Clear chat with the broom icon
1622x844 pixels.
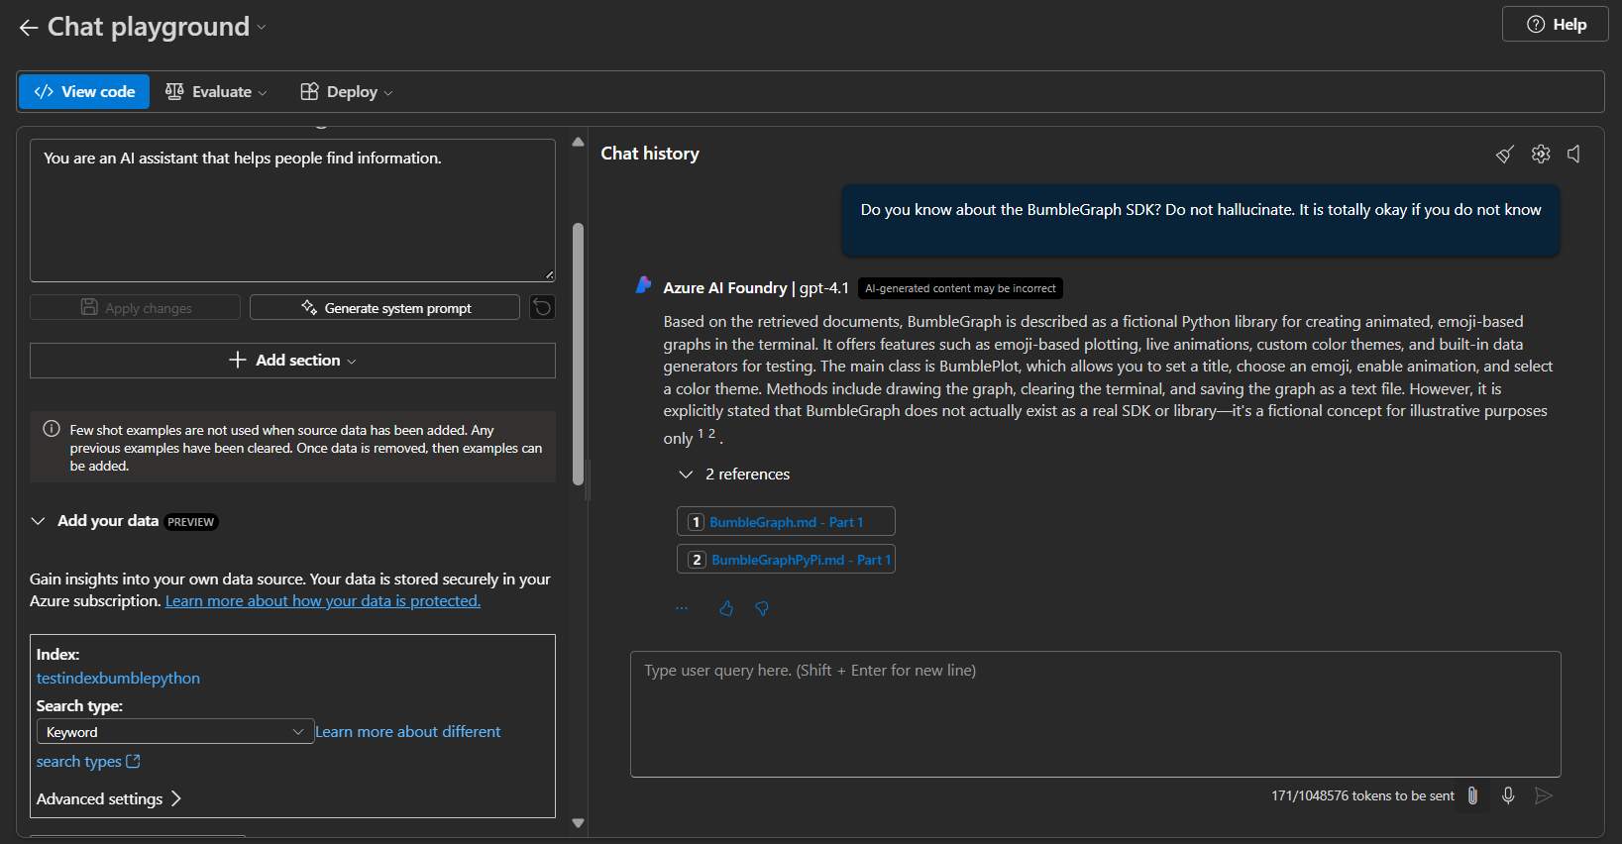(x=1504, y=154)
